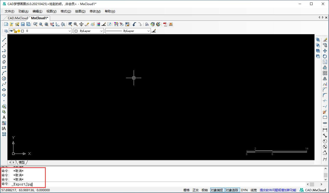Select the Rectangle tool
Viewport: 329px width, 193px height.
coord(4,67)
